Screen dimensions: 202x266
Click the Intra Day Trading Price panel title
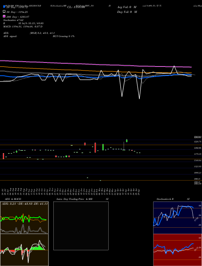[82, 199]
